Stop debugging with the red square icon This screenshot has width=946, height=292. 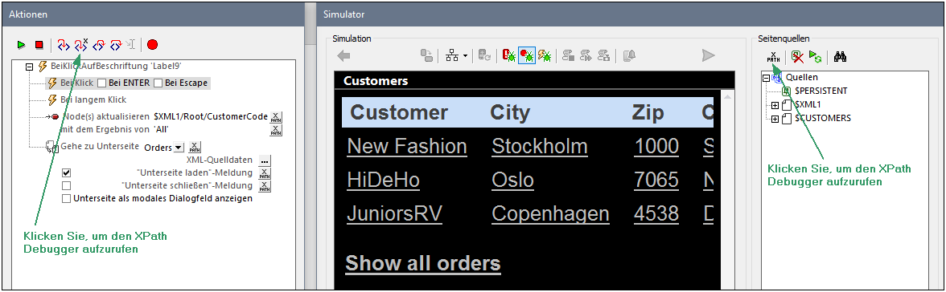tap(39, 45)
